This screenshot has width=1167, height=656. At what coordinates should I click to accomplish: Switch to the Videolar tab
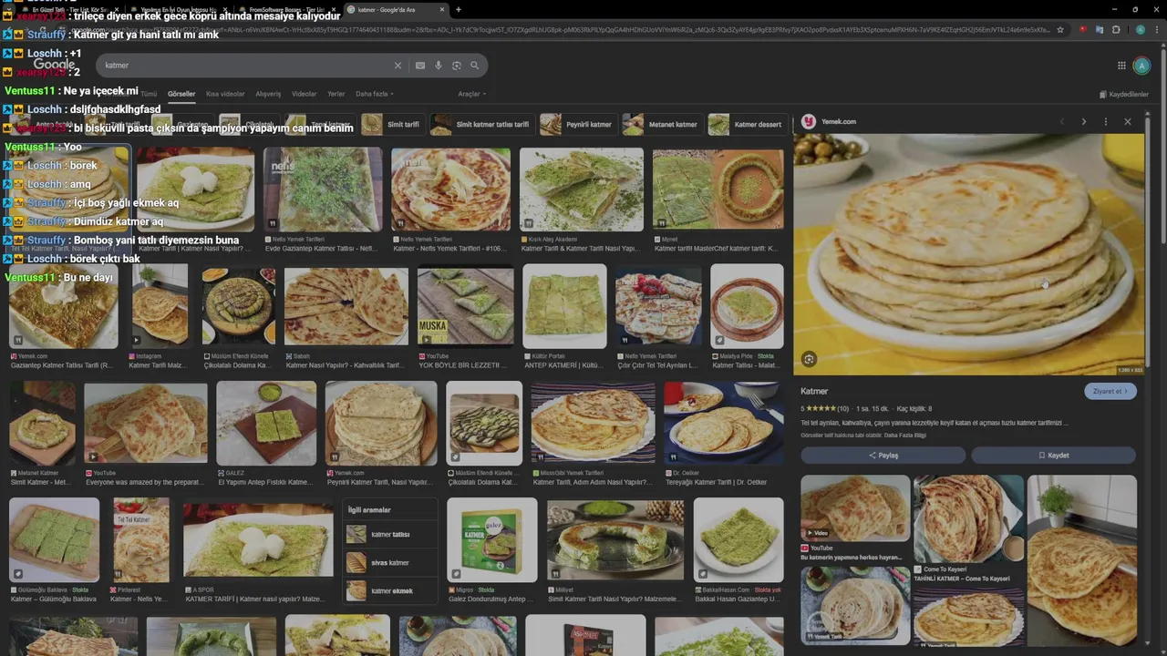[305, 94]
